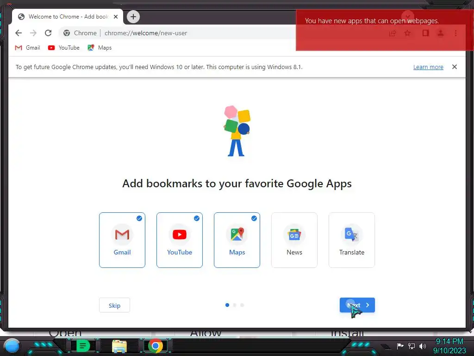Click the Chrome site info chip in address bar
The image size is (474, 356).
pyautogui.click(x=80, y=33)
